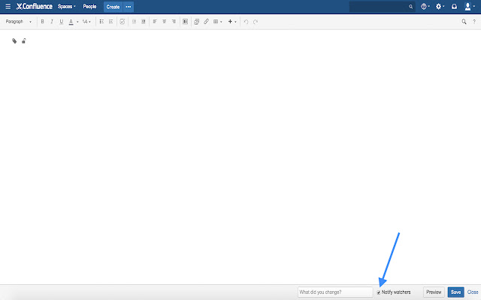Open the notifications inbox
The width and height of the screenshot is (481, 300).
click(454, 7)
